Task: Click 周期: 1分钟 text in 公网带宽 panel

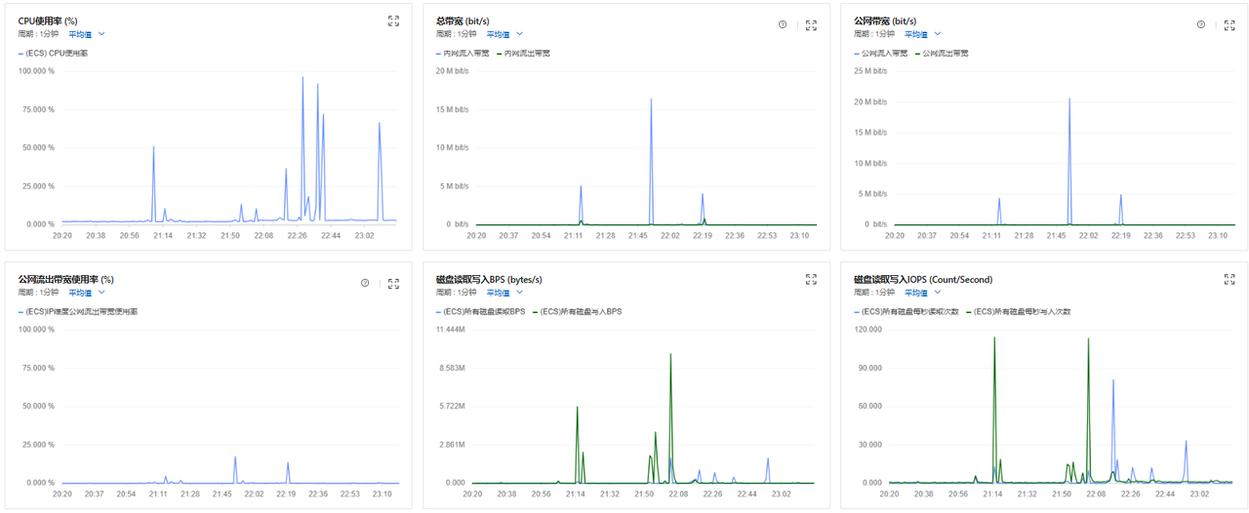Action: [x=873, y=33]
